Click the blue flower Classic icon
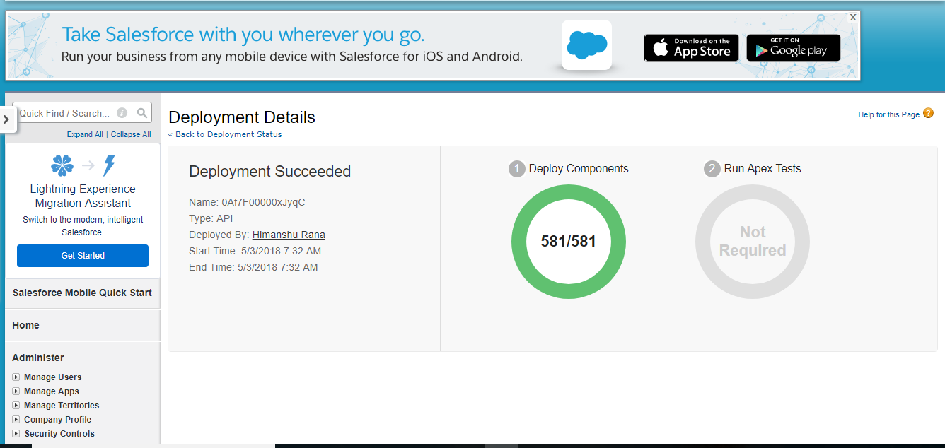This screenshot has width=945, height=448. (62, 165)
